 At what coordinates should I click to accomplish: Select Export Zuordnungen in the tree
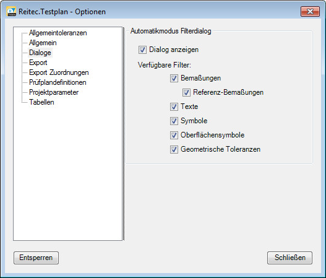pyautogui.click(x=59, y=72)
